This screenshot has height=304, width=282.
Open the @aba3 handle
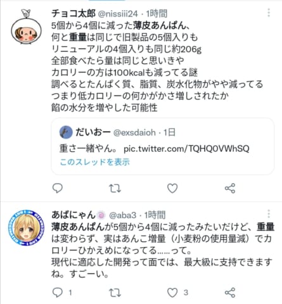(x=123, y=215)
